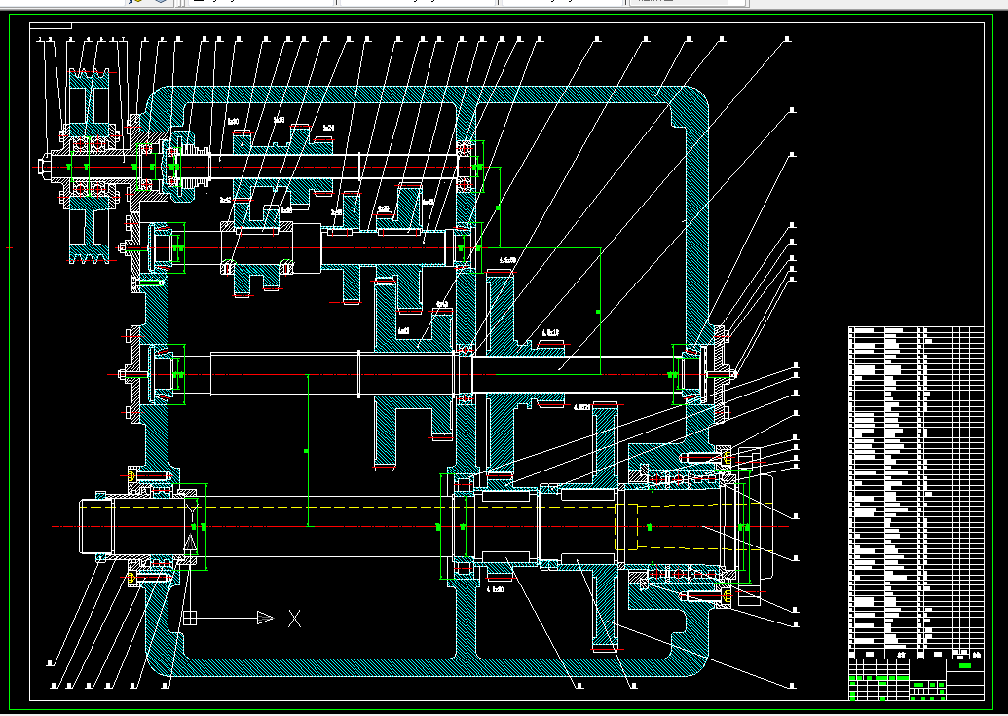Click the large hatched gear on the middle shaft
The width and height of the screenshot is (1008, 716).
click(x=502, y=374)
